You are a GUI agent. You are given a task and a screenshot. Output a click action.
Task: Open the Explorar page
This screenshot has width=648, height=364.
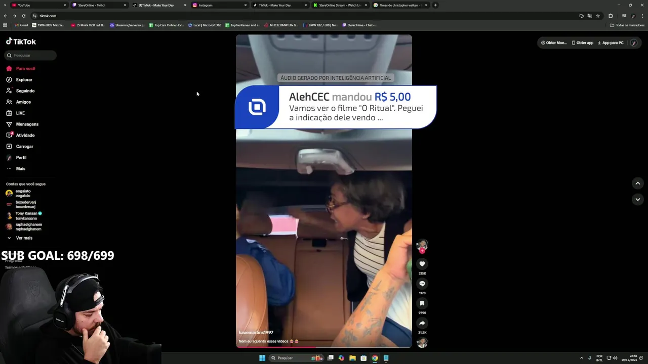click(19, 79)
